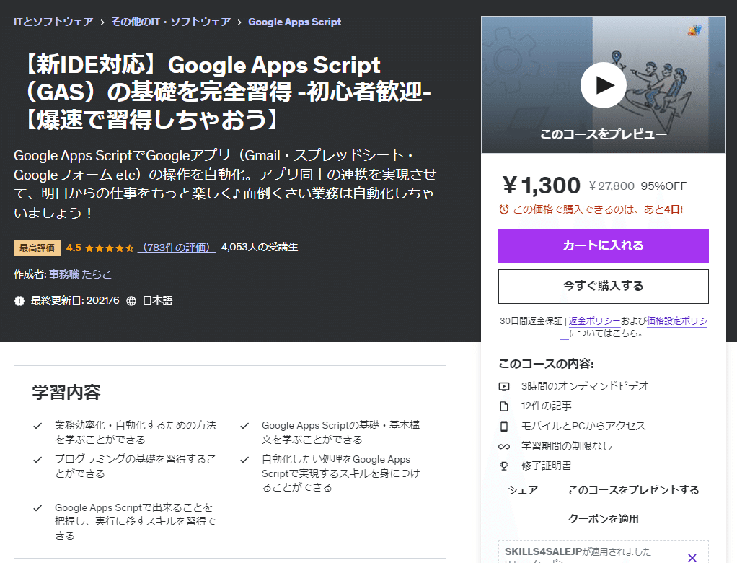737x563 pixels.
Task: Click 今すぐ購入する button
Action: pos(603,287)
